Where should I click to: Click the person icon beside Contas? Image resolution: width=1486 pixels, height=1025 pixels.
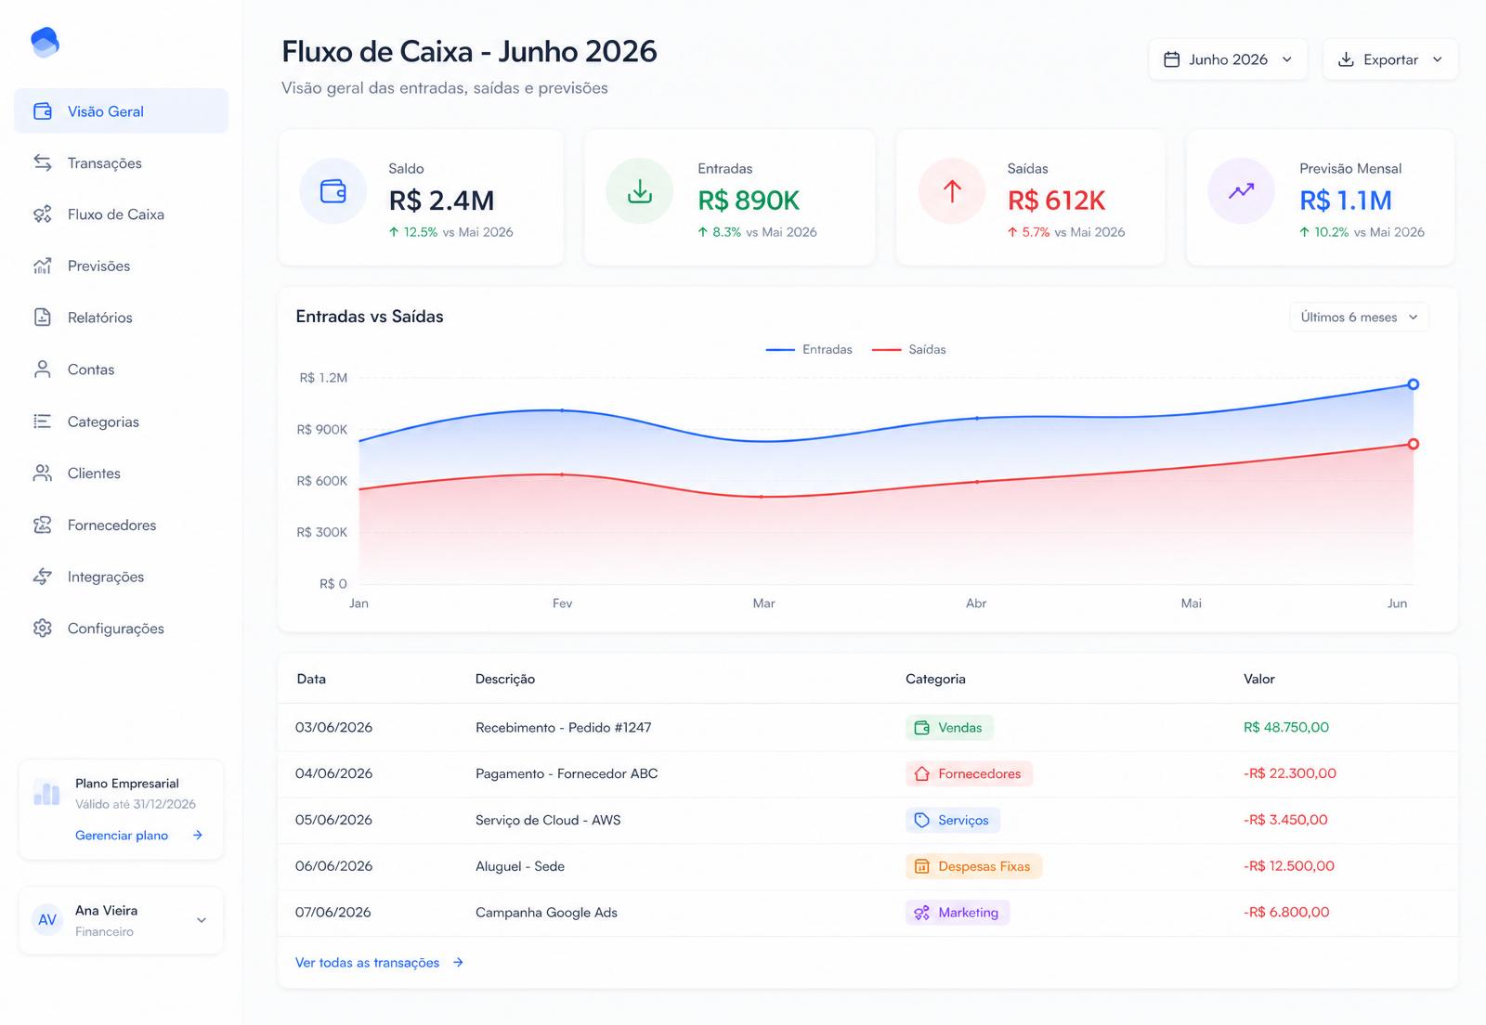tap(43, 370)
